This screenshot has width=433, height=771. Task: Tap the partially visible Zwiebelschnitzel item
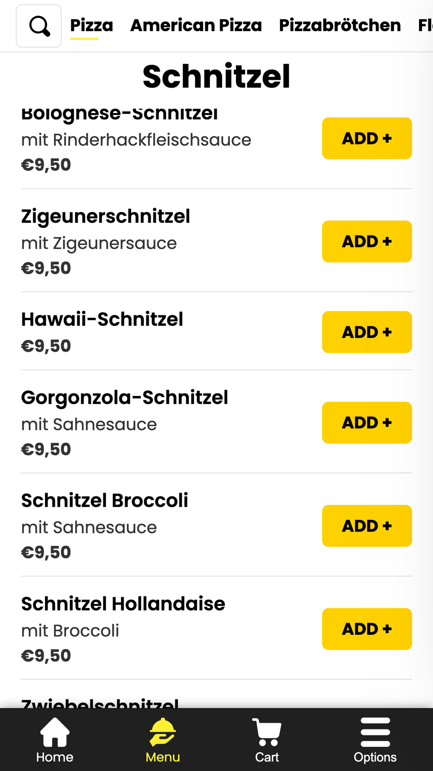click(100, 702)
